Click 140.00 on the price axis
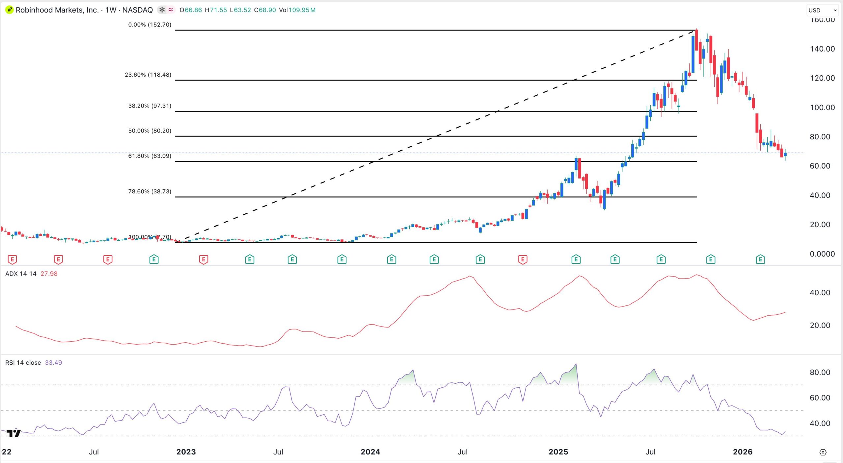Viewport: 843px width, 463px height. tap(822, 49)
